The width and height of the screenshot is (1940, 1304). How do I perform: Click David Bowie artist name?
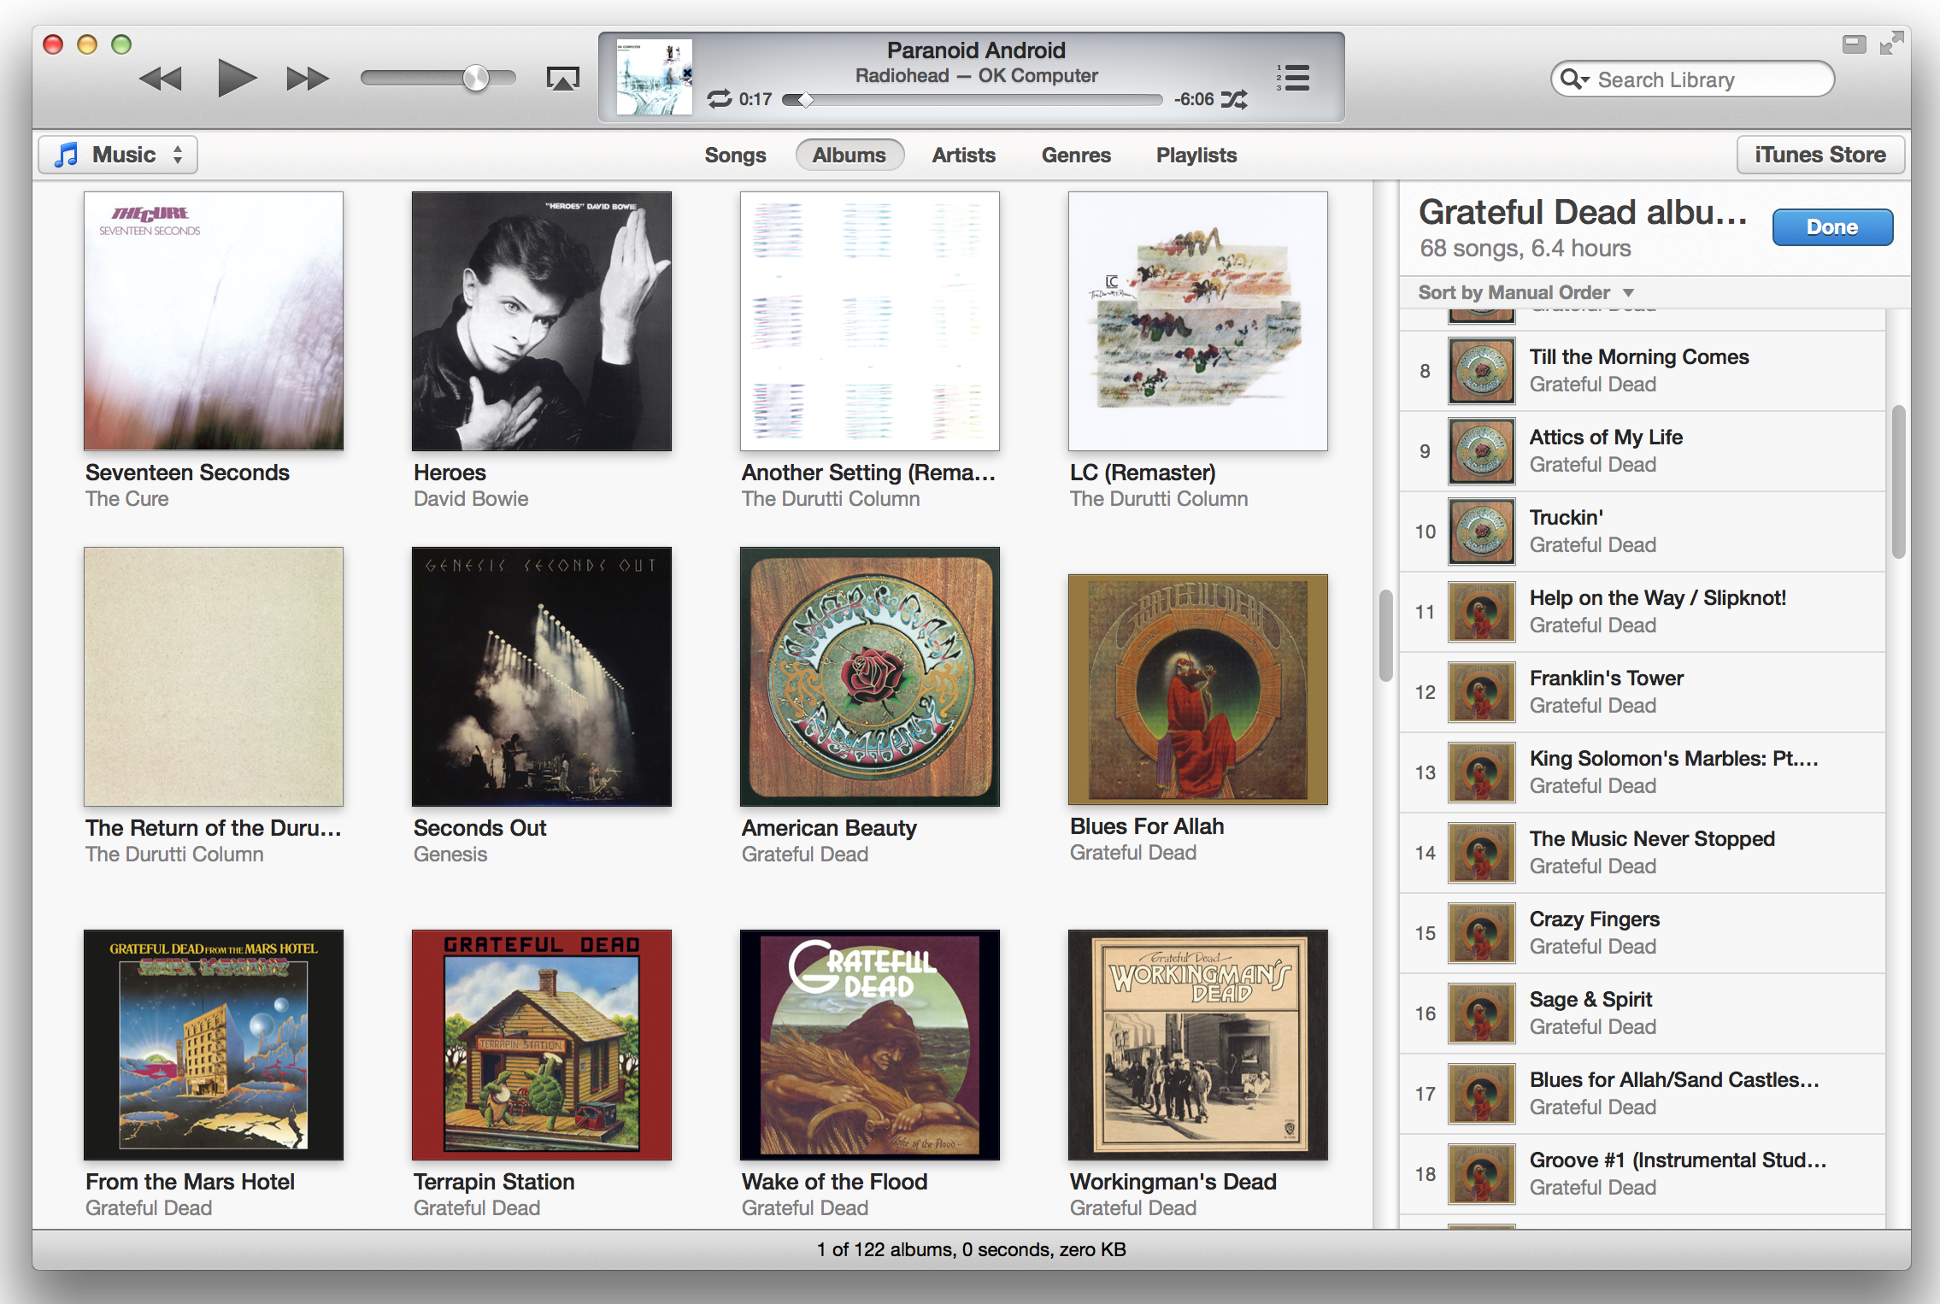tap(471, 499)
